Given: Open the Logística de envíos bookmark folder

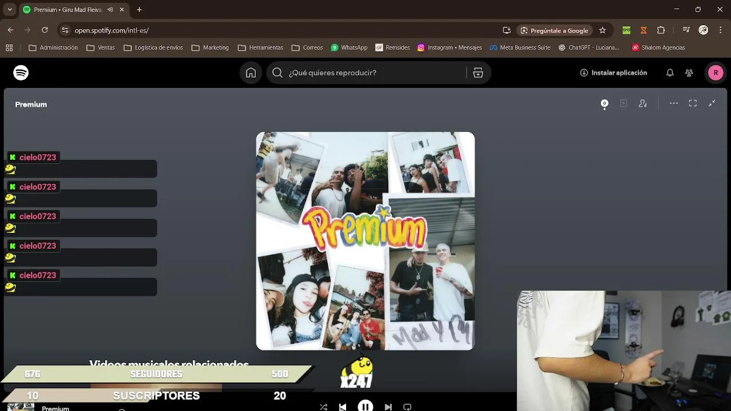Looking at the screenshot, I should [154, 47].
